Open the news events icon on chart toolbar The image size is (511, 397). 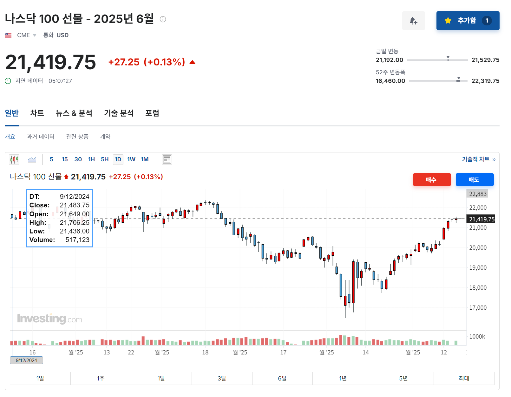(167, 159)
